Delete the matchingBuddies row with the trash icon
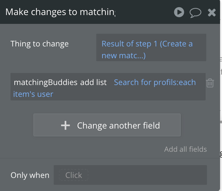Screen dimensions: 222x191 click(x=210, y=83)
